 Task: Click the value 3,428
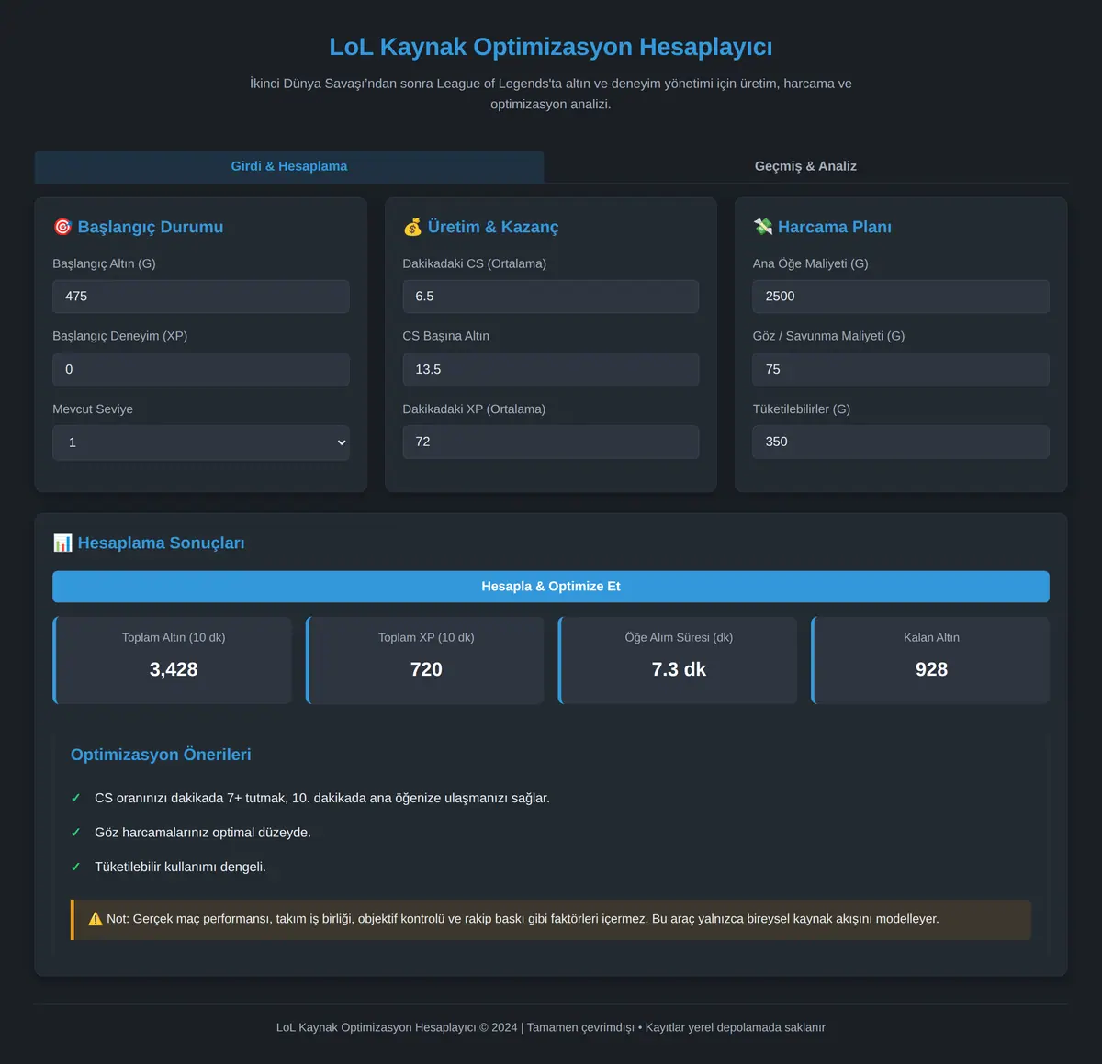point(174,669)
